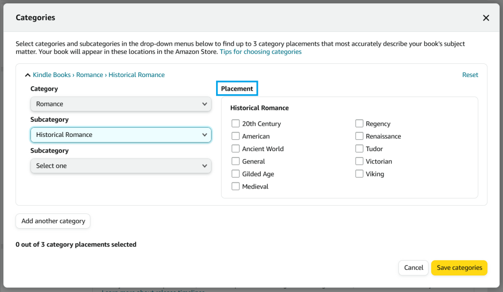Collapse the Historical Romance category section

[28, 75]
